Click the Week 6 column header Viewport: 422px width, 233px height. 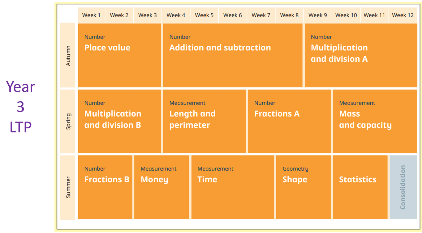tap(233, 15)
